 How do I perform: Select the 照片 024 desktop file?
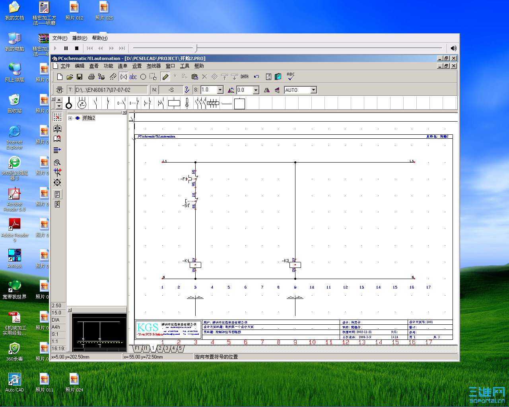(x=74, y=383)
